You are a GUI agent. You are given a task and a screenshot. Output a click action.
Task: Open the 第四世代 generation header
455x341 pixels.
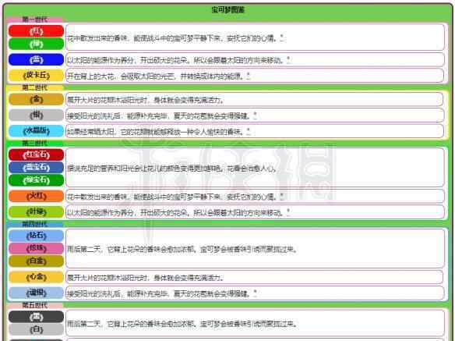pos(34,224)
